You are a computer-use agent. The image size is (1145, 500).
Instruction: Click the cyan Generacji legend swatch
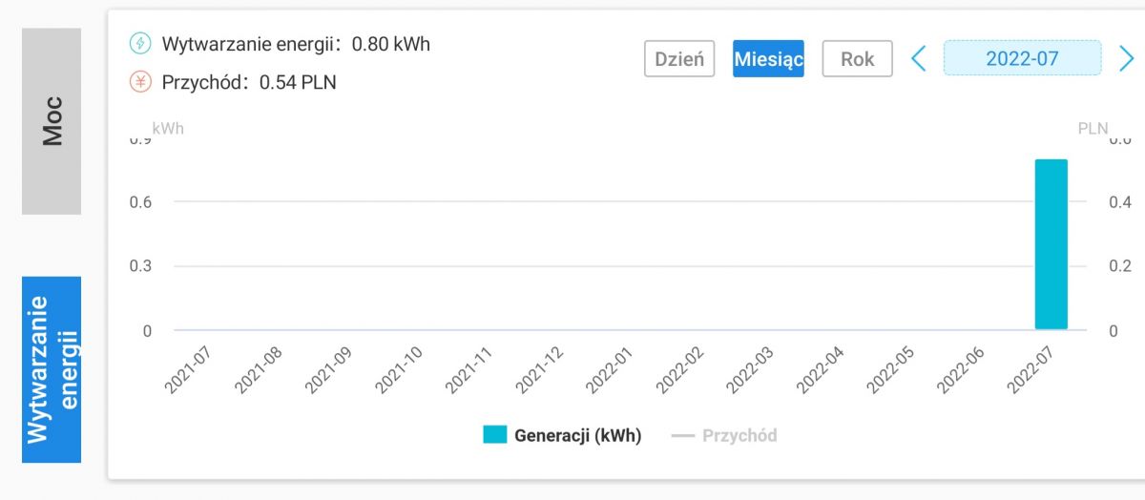coord(494,435)
